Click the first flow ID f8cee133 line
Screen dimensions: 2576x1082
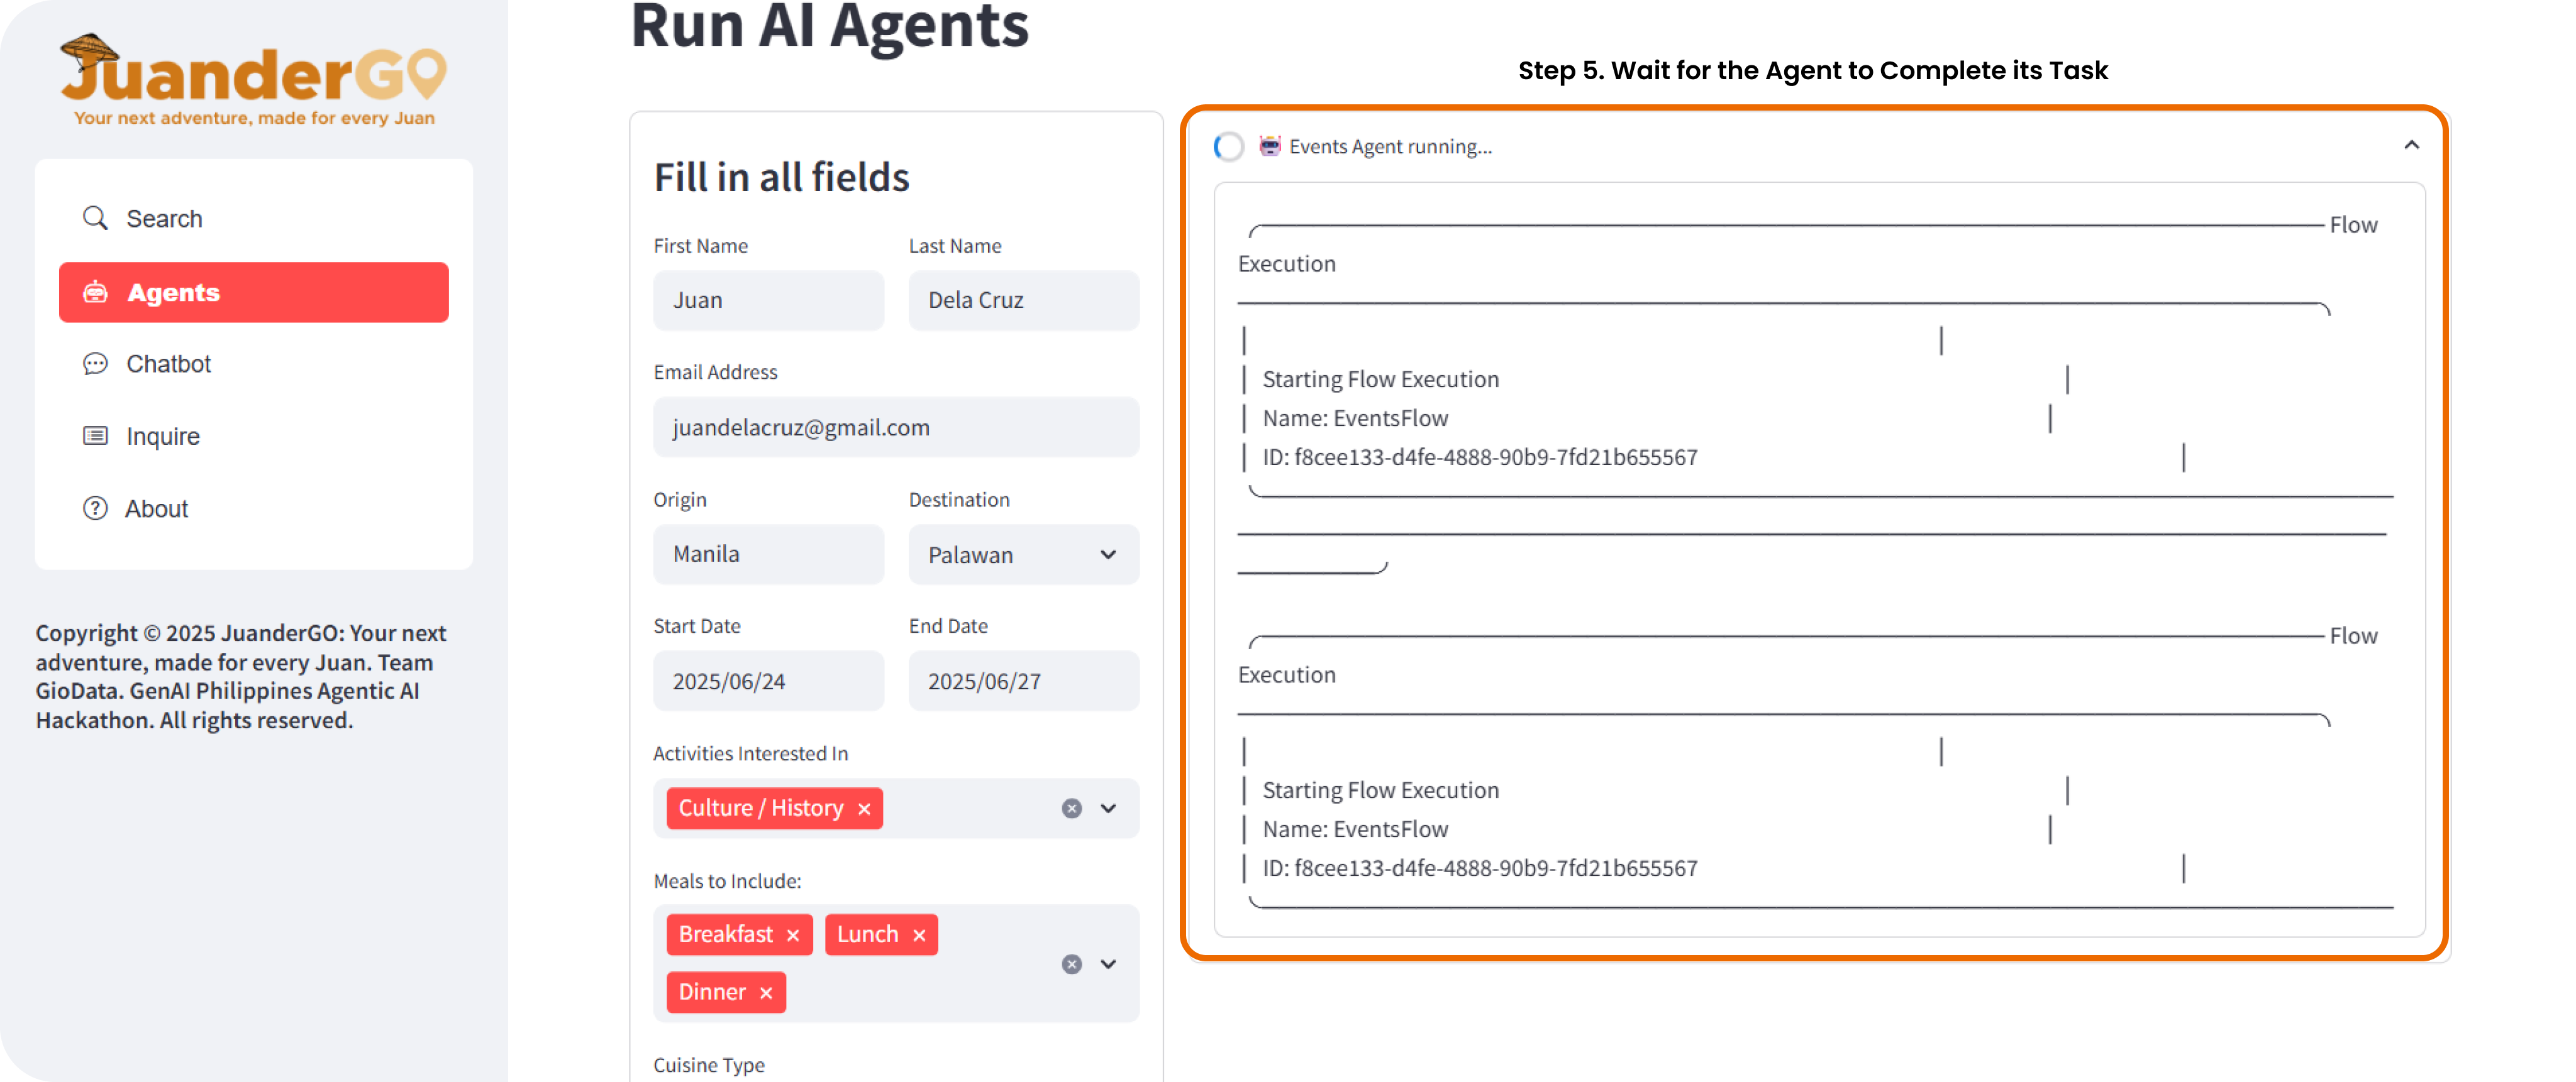tap(1479, 457)
